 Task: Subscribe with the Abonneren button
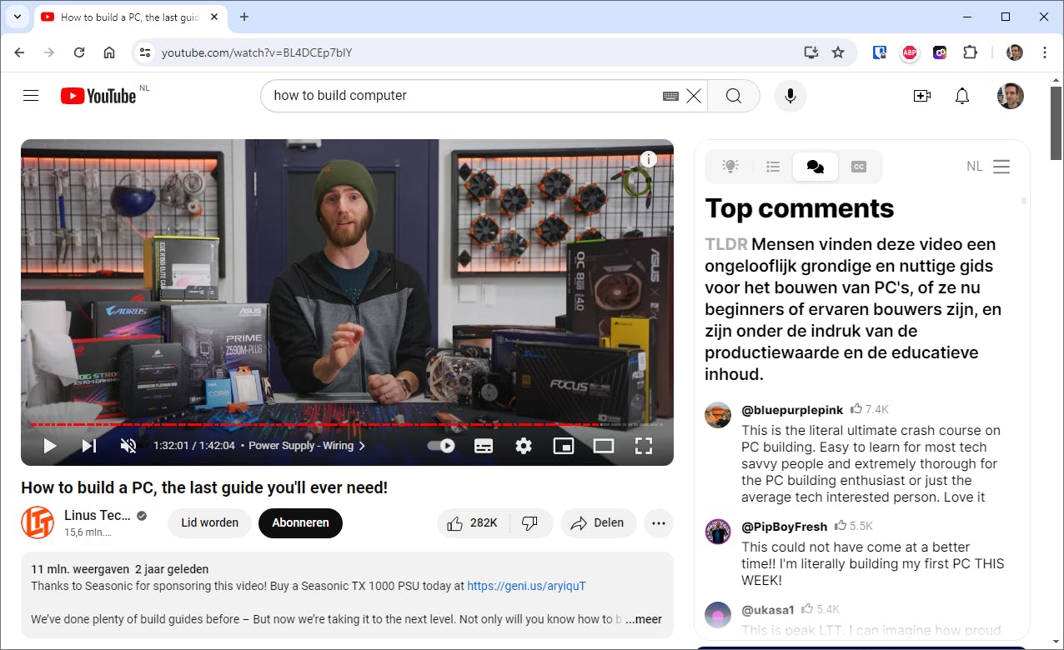pyautogui.click(x=300, y=523)
